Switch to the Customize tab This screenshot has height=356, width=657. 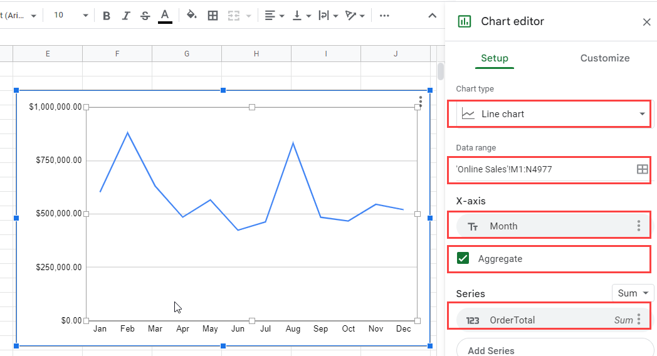point(604,58)
